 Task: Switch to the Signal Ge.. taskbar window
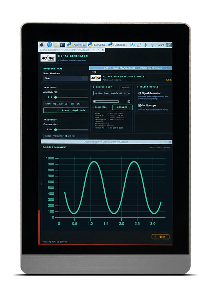click(x=97, y=45)
